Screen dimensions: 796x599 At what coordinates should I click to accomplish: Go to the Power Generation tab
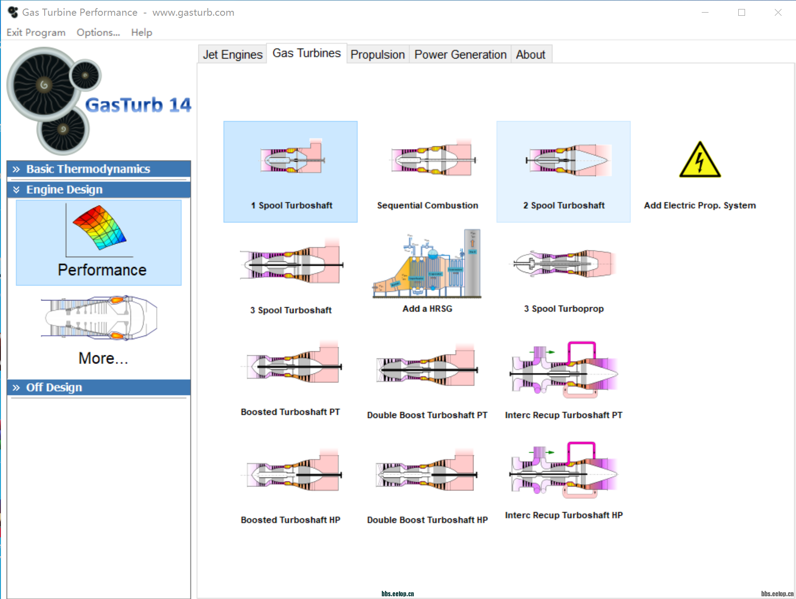[460, 54]
